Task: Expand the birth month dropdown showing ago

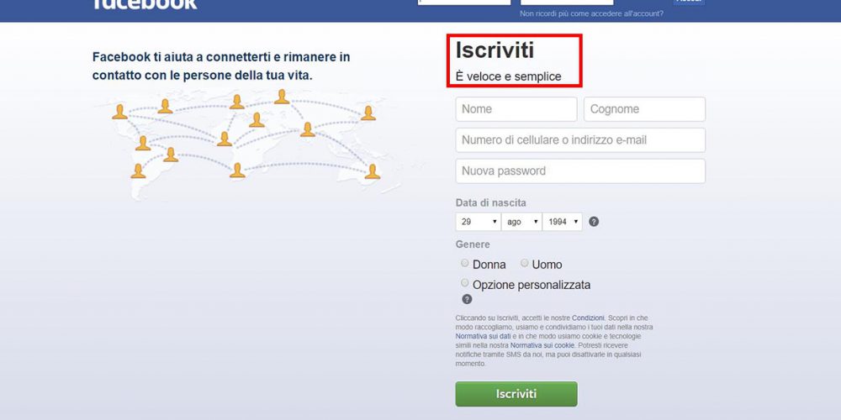Action: [521, 222]
